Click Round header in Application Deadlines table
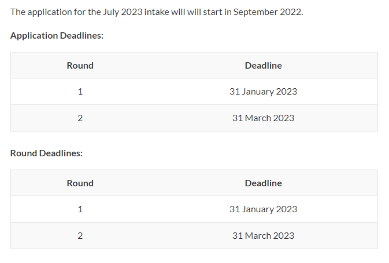Viewport: 389px width, 263px height. 80,66
